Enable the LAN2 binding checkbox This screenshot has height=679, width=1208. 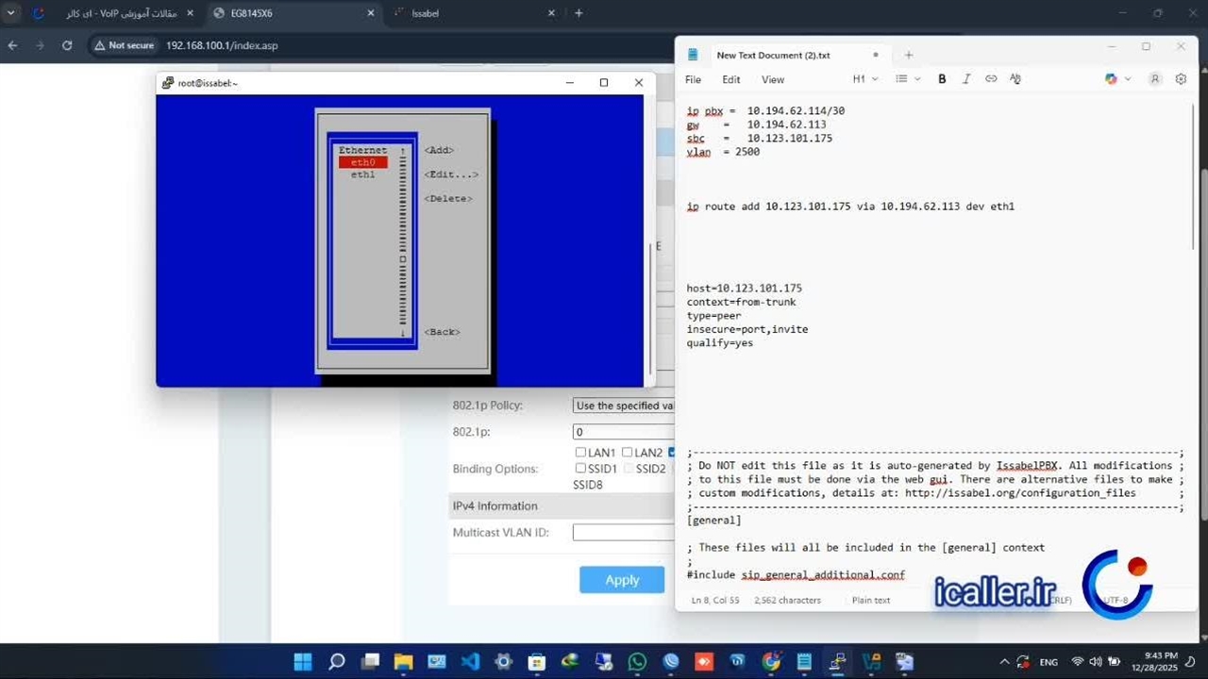point(627,453)
